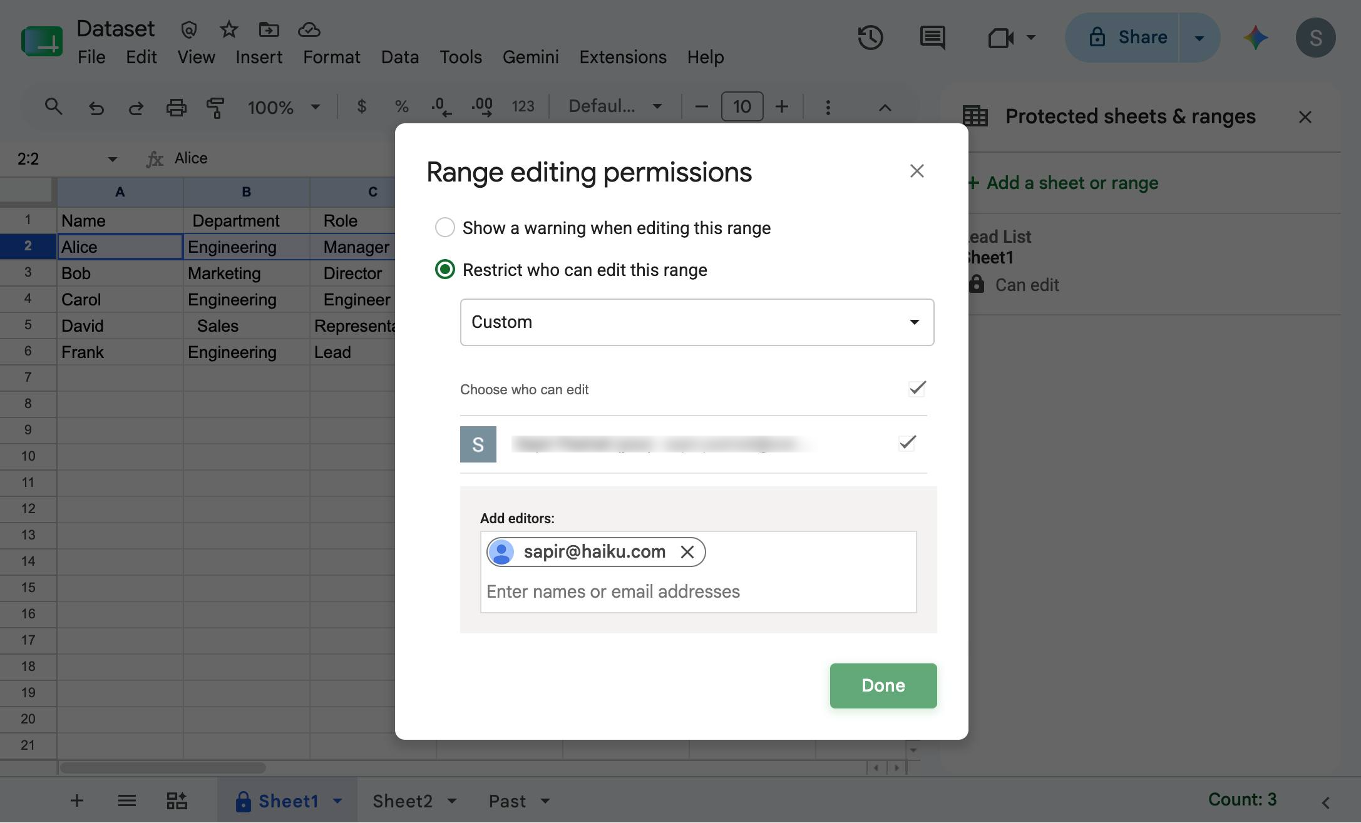This screenshot has height=823, width=1361.
Task: Focus the Add editors email field
Action: 698,591
